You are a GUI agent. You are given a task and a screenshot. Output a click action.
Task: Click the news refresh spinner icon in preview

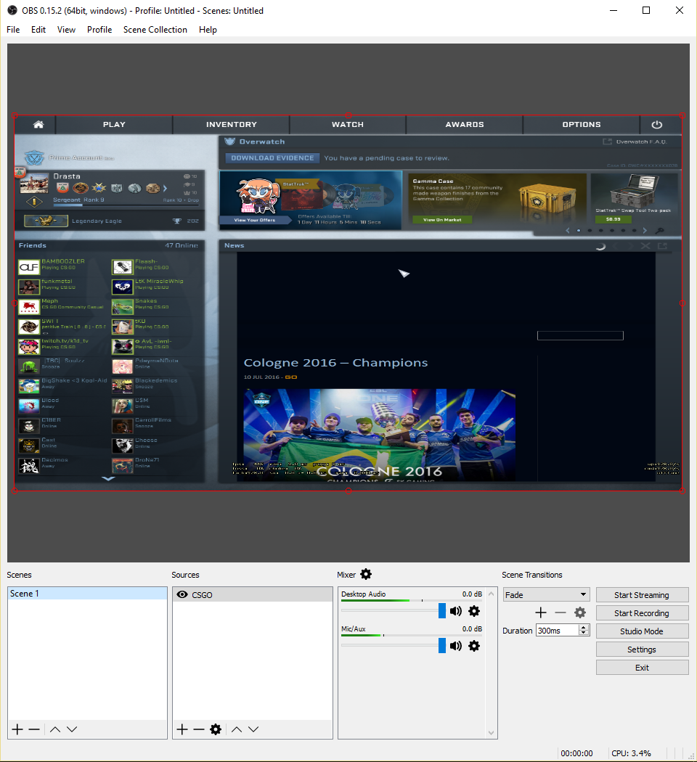point(601,246)
